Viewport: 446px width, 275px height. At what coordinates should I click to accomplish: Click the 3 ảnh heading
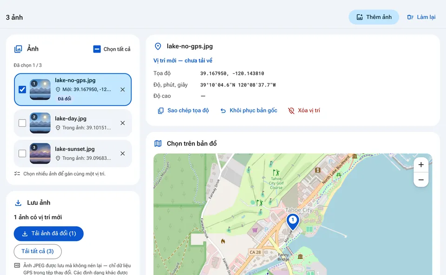(x=14, y=17)
